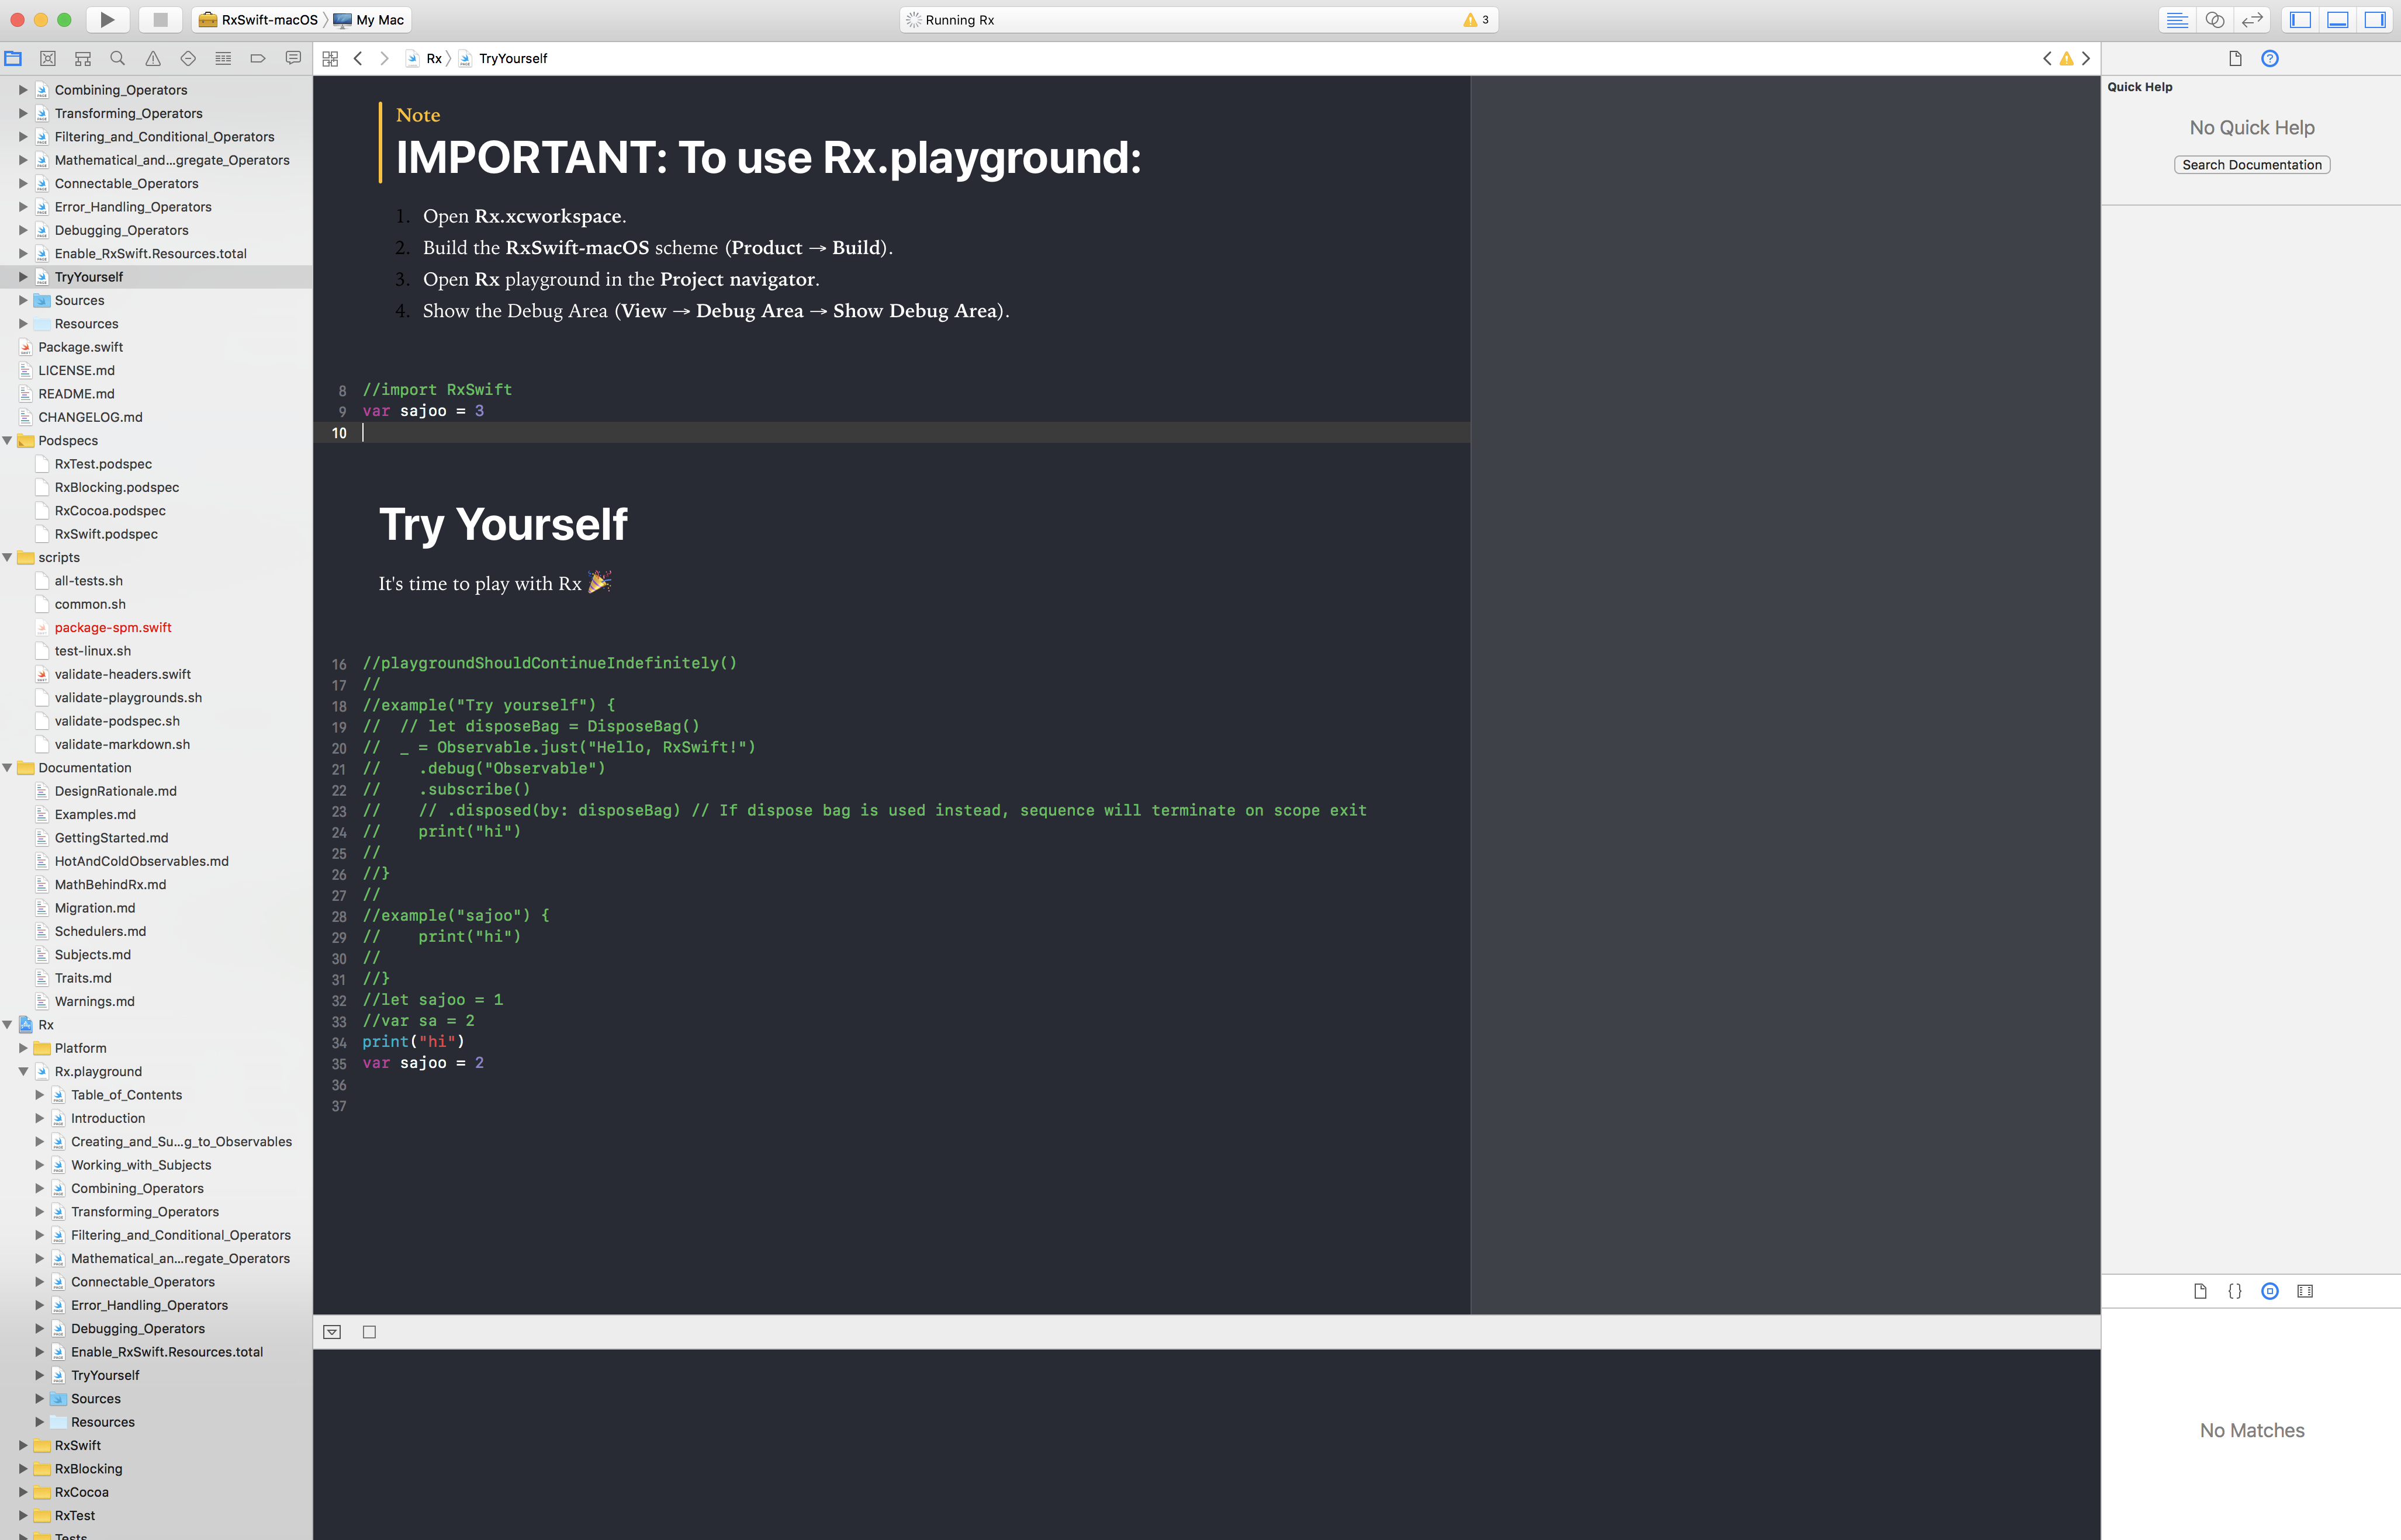
Task: Click the warning count badge in activity bar
Action: (1476, 19)
